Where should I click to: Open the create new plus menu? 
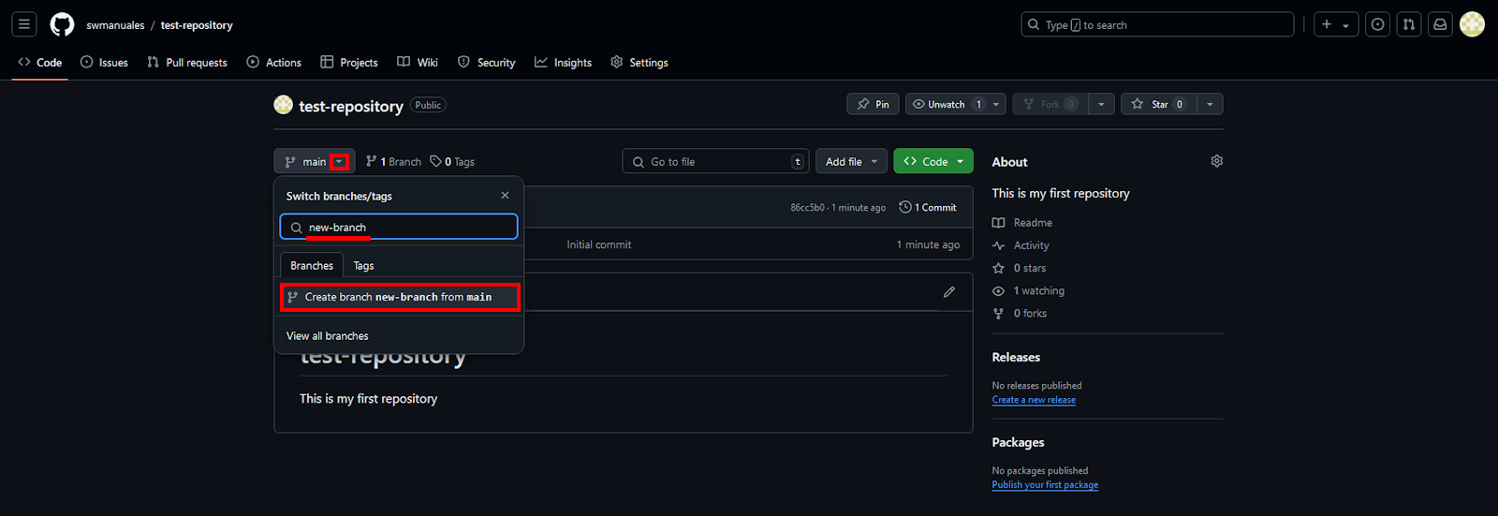(1336, 24)
